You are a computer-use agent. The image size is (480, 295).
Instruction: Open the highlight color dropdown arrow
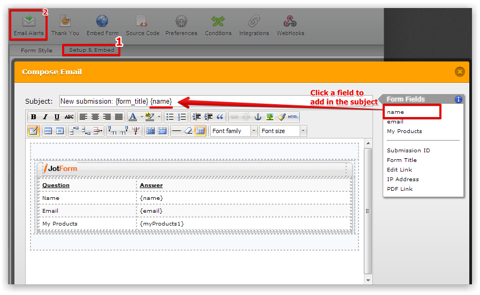159,117
